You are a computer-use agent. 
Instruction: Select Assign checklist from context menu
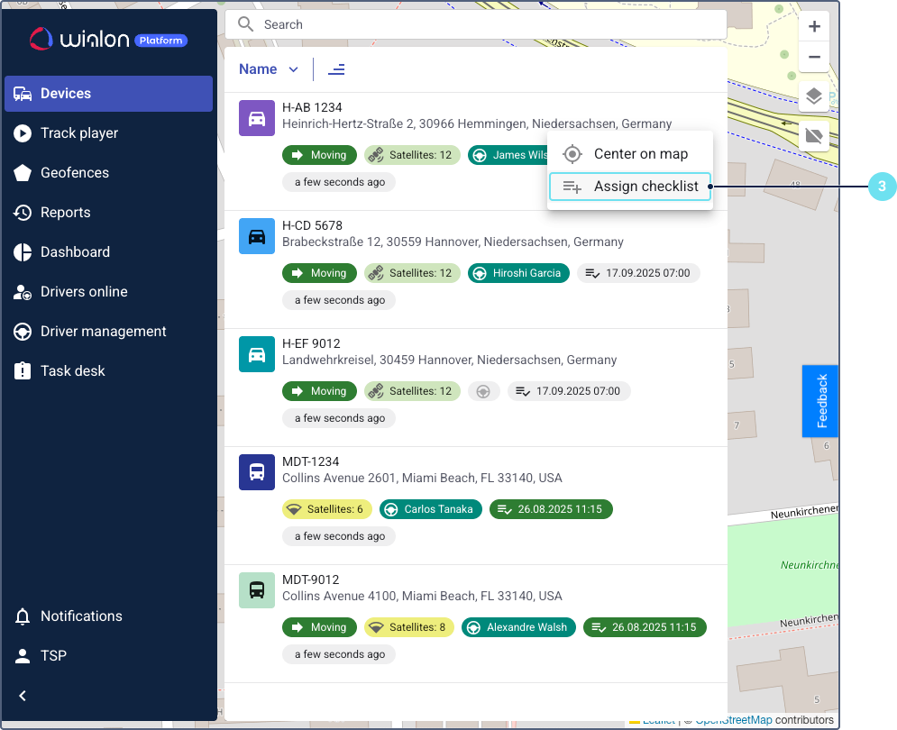(630, 187)
